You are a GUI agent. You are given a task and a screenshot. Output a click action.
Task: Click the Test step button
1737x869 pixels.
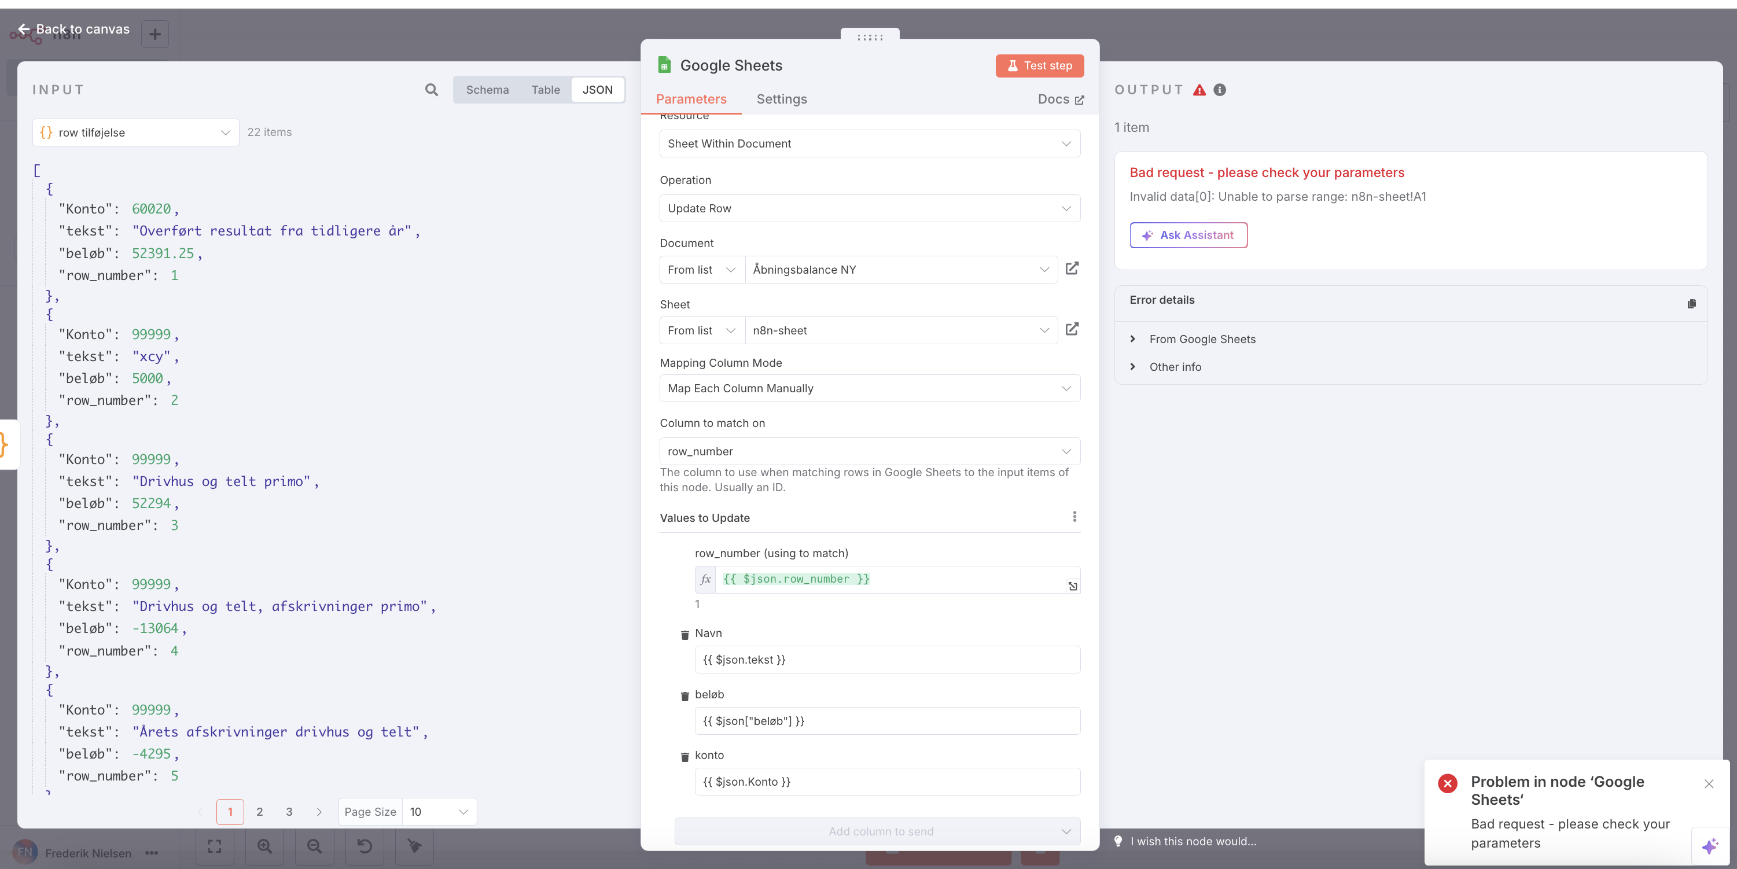(x=1039, y=65)
